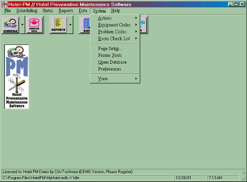The image size is (247, 182).
Task: Choose Page Setup... from System menu
Action: [x=115, y=49]
